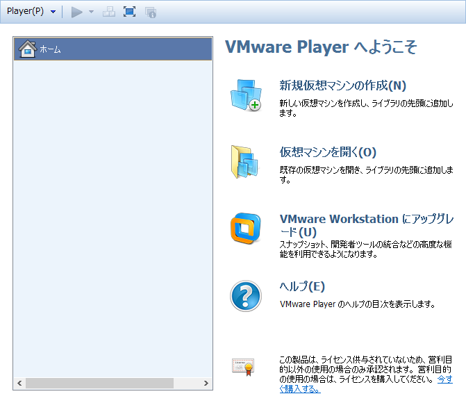This screenshot has width=466, height=403.
Task: Enter full screen mode via toolbar icon
Action: click(x=130, y=12)
